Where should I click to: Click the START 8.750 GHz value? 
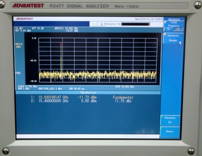tap(27, 86)
